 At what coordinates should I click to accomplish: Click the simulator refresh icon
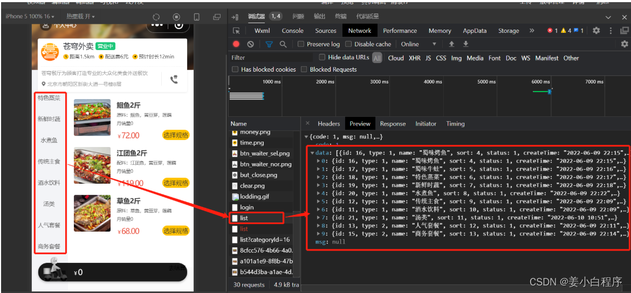click(156, 17)
